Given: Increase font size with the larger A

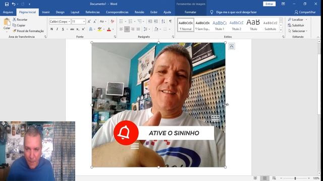Looking at the screenshot, I should point(89,22).
